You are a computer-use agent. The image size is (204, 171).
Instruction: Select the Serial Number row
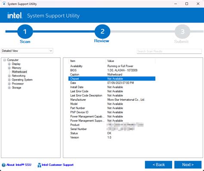tap(112, 129)
